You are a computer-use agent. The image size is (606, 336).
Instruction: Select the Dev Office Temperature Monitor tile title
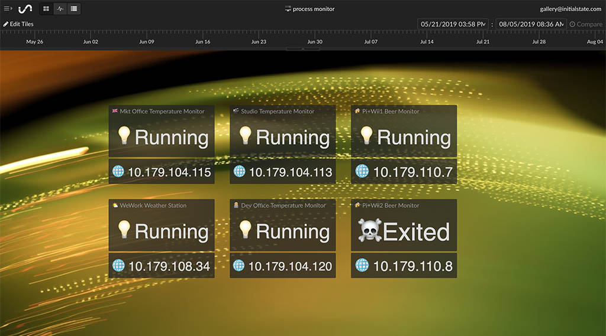click(x=283, y=205)
